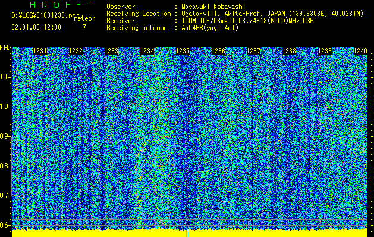Viewport: 374px width, 237px height.
Task: Click the 1236 time marker
Action: (218, 51)
